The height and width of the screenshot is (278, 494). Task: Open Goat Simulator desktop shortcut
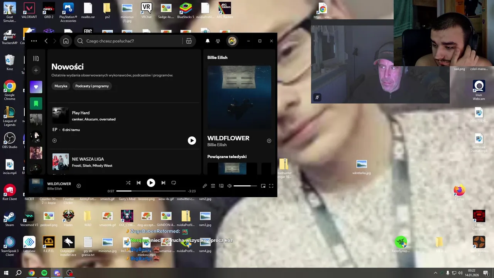pyautogui.click(x=10, y=13)
